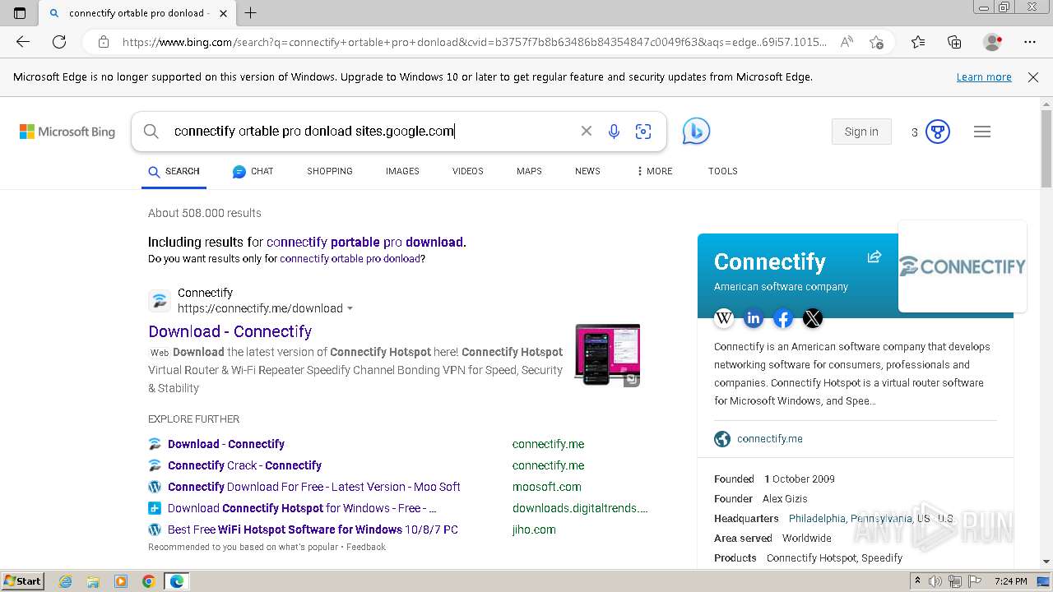The width and height of the screenshot is (1053, 592).
Task: Open Collections in Edge toolbar
Action: pyautogui.click(x=954, y=42)
